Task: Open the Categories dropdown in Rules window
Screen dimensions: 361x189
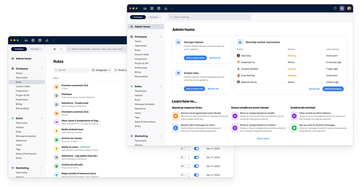Action: coord(101,70)
